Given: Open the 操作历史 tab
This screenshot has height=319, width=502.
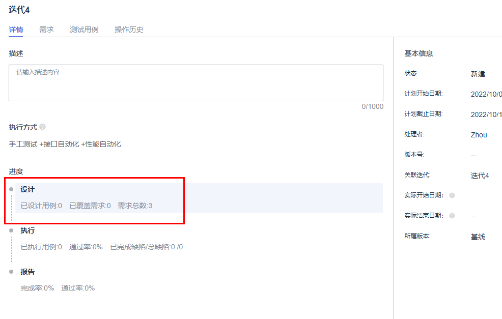Looking at the screenshot, I should 129,30.
